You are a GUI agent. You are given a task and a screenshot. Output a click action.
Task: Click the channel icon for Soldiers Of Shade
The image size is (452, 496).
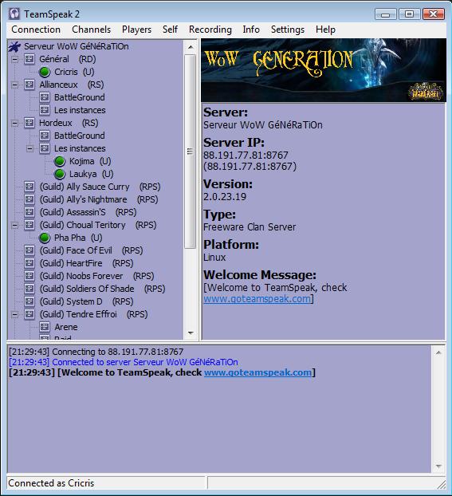tap(29, 289)
